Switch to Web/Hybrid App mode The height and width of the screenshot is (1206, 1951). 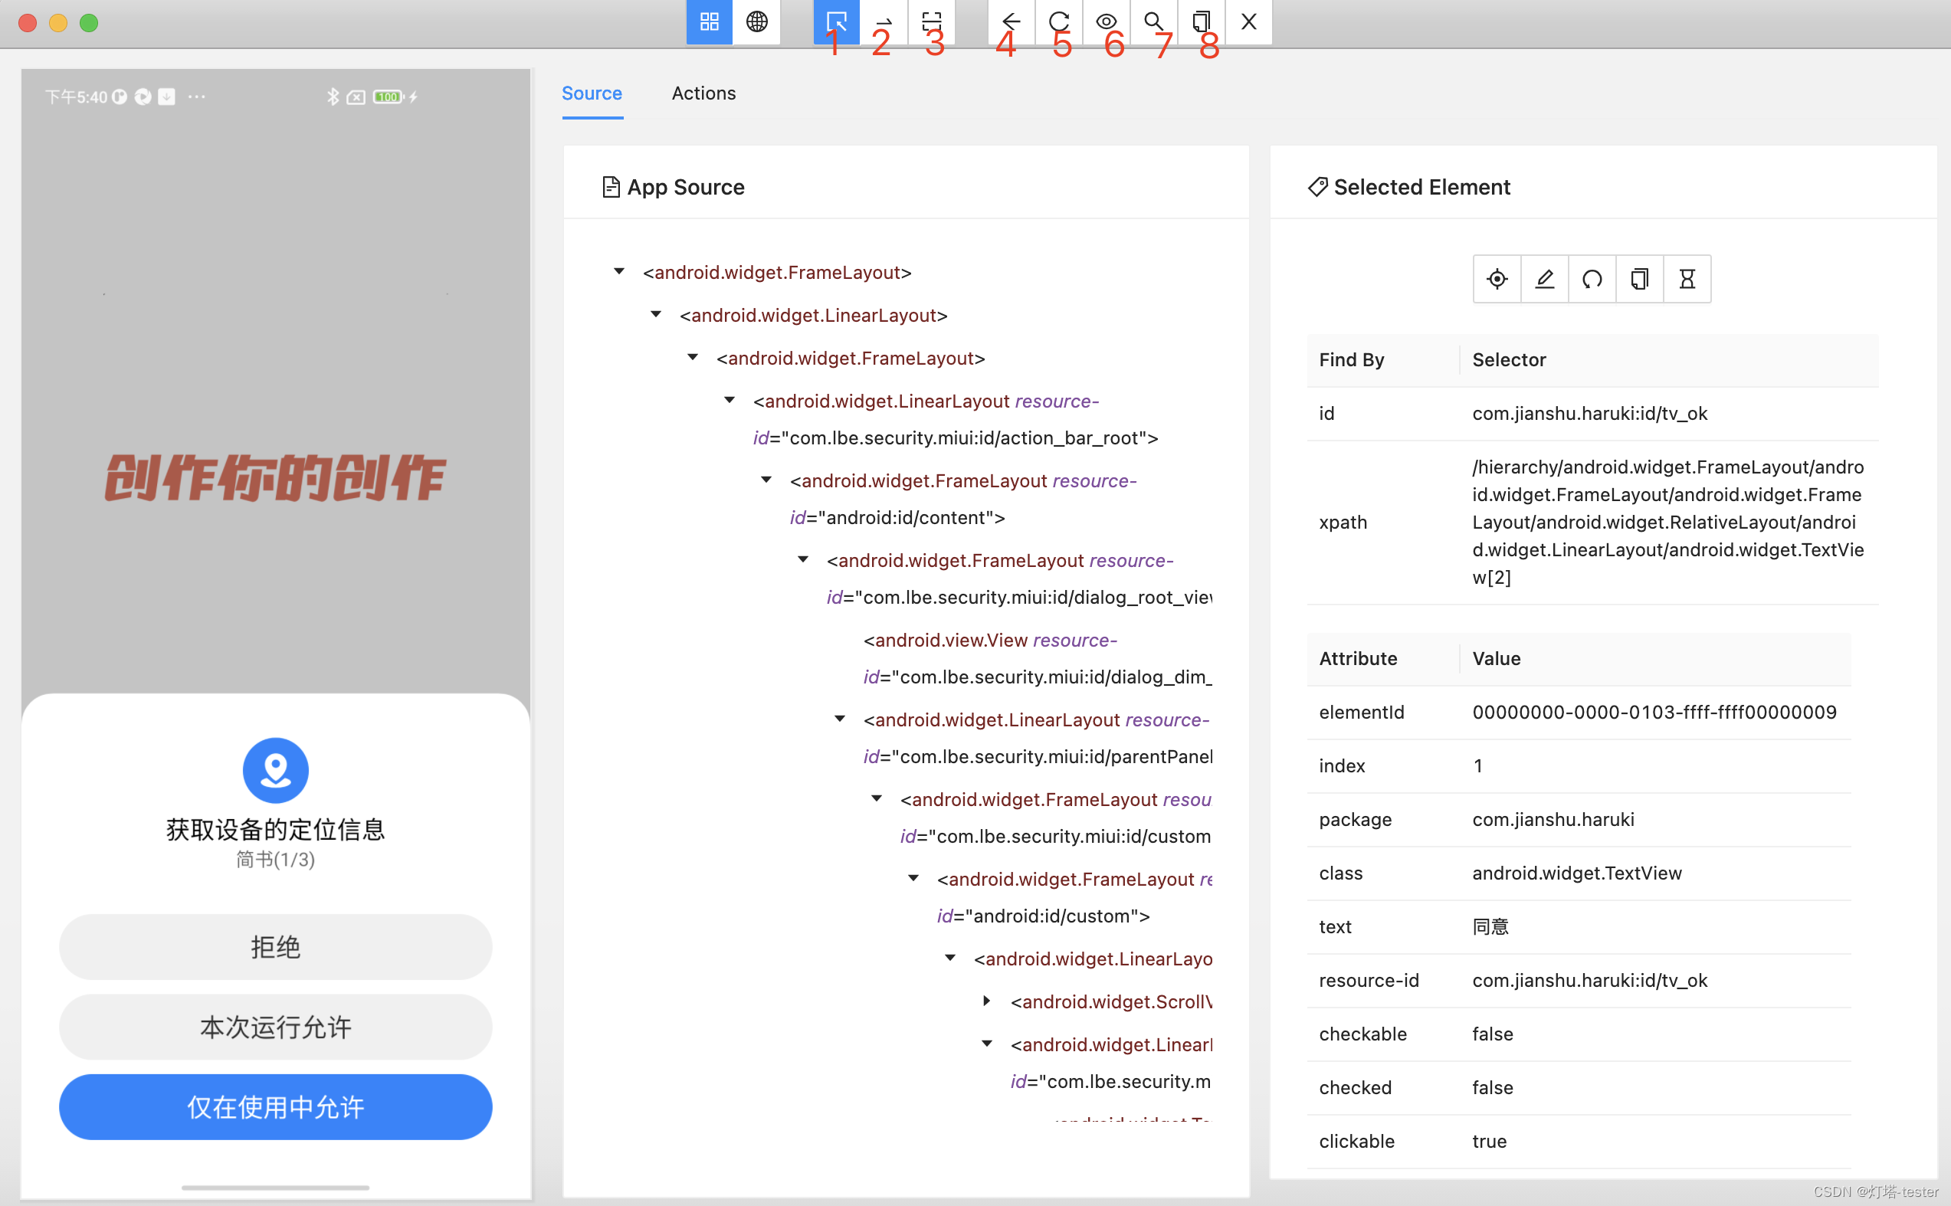click(756, 21)
